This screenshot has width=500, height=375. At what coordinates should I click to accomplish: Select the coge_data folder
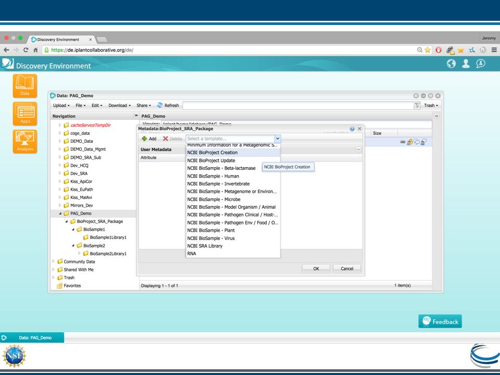(80, 133)
